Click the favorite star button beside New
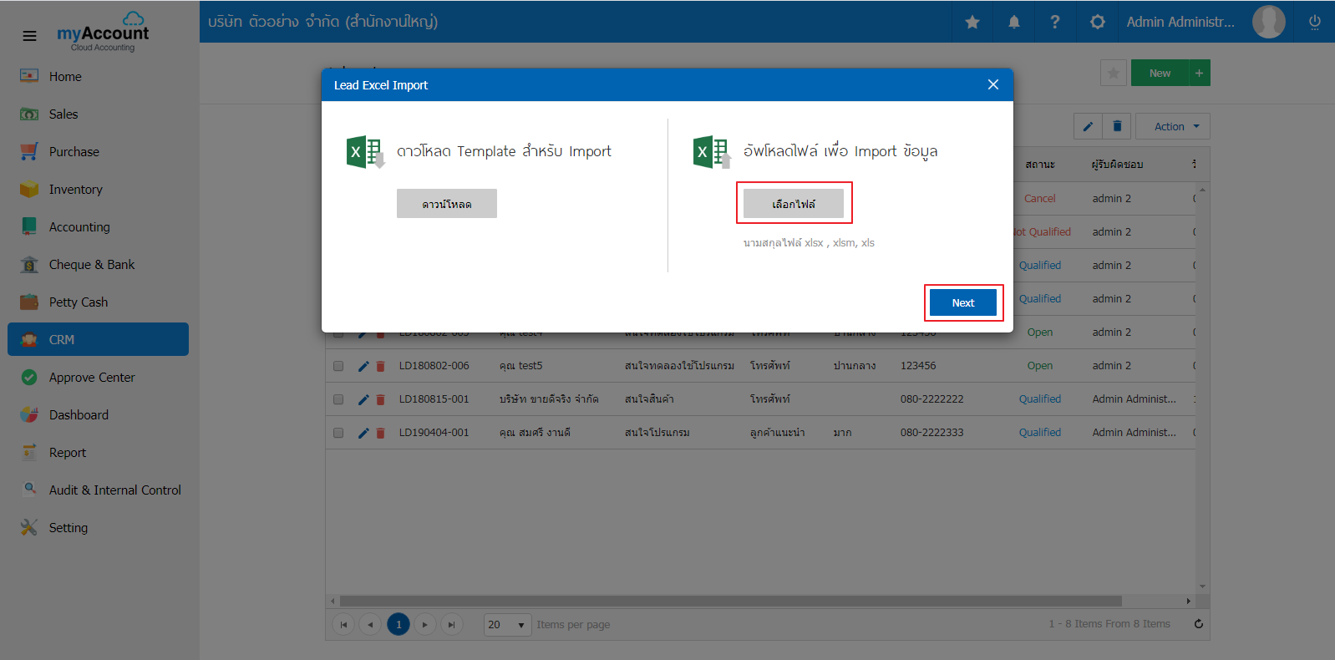This screenshot has width=1335, height=660. point(1114,73)
